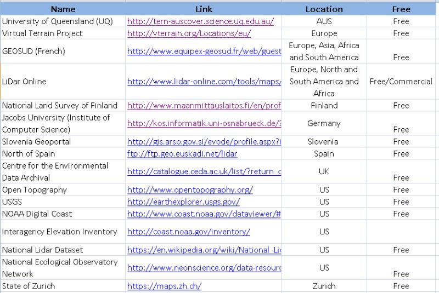Open the neonscience.org data-resources link
Image resolution: width=439 pixels, height=293 pixels.
coord(204,268)
